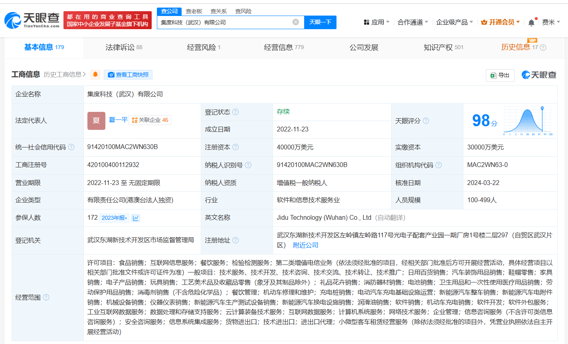
Task: Click the TianYanCha logo
Action: click(32, 20)
